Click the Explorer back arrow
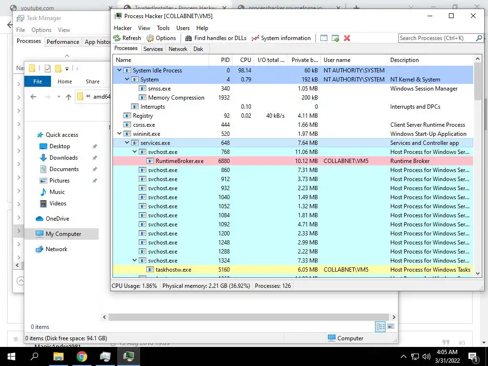This screenshot has height=366, width=488. [x=33, y=97]
